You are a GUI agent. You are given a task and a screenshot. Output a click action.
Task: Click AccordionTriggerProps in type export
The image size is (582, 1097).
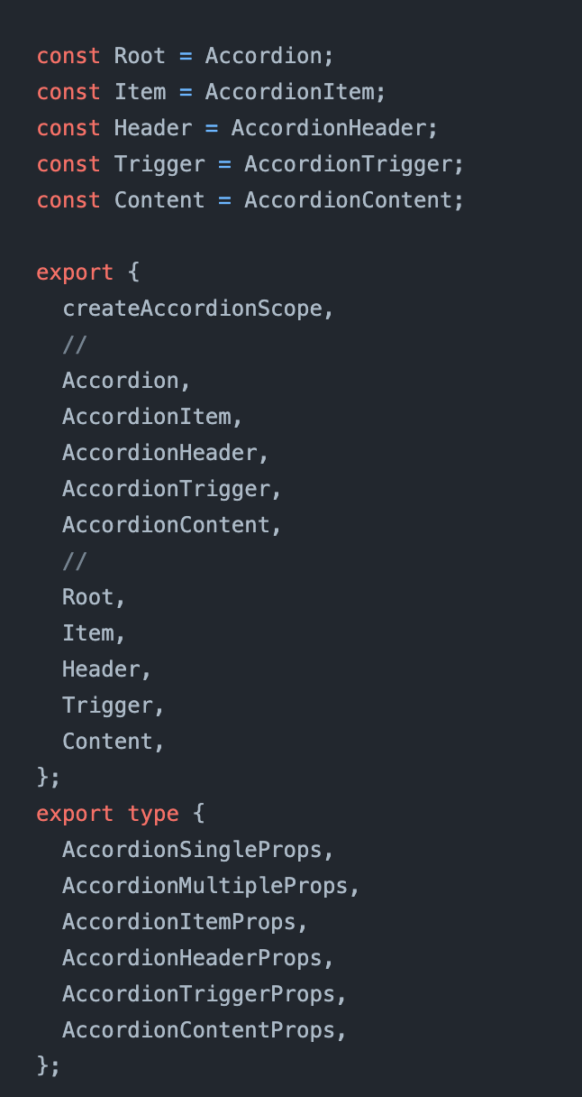(x=197, y=994)
